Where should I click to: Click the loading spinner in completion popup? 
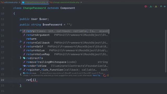105,75
